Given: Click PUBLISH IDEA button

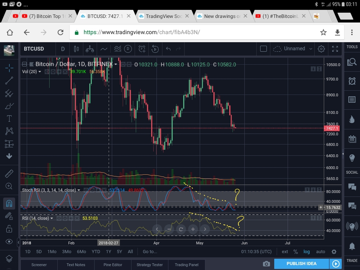Looking at the screenshot, I should tap(301, 264).
